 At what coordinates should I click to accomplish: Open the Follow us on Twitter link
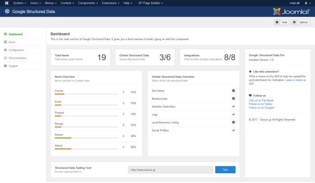[x=261, y=104]
